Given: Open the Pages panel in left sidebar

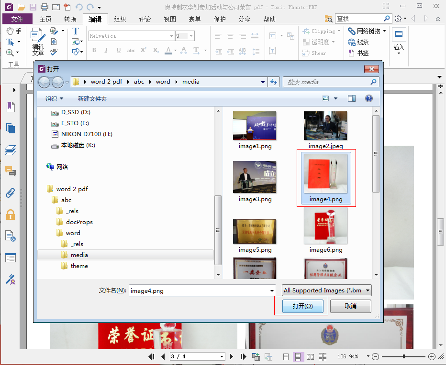Looking at the screenshot, I should [x=11, y=128].
